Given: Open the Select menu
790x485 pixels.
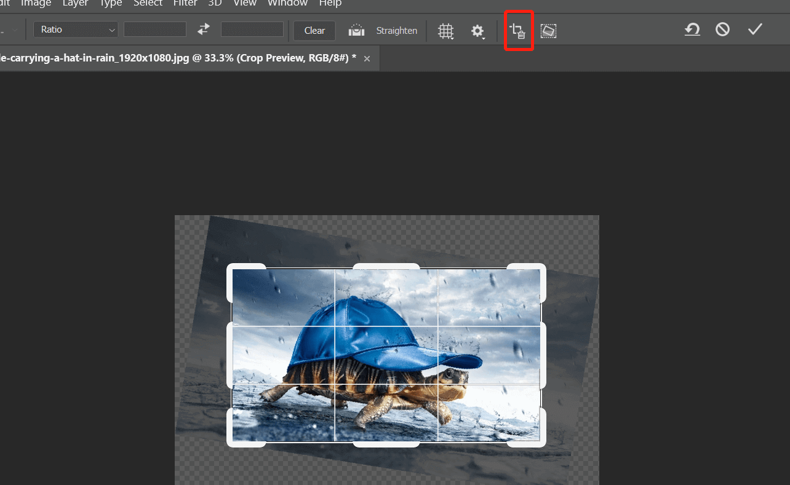Looking at the screenshot, I should [148, 3].
